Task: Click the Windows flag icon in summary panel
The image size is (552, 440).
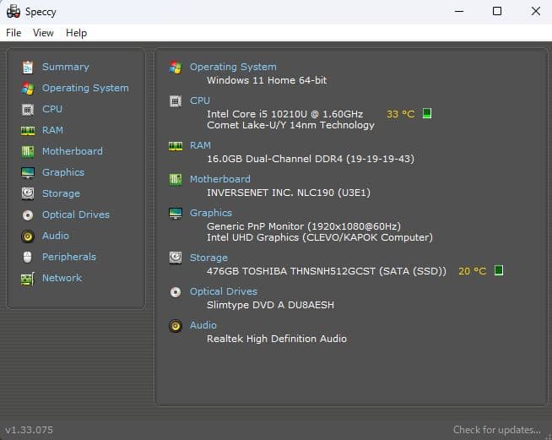Action: click(176, 68)
